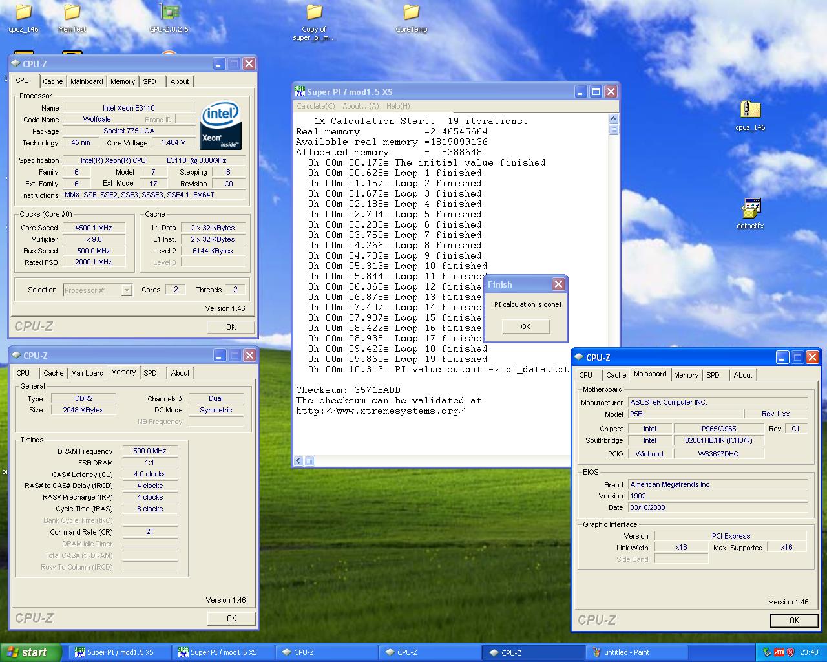Switch to Cache tab in top CPU-Z
Viewport: 827px width, 662px height.
point(53,81)
